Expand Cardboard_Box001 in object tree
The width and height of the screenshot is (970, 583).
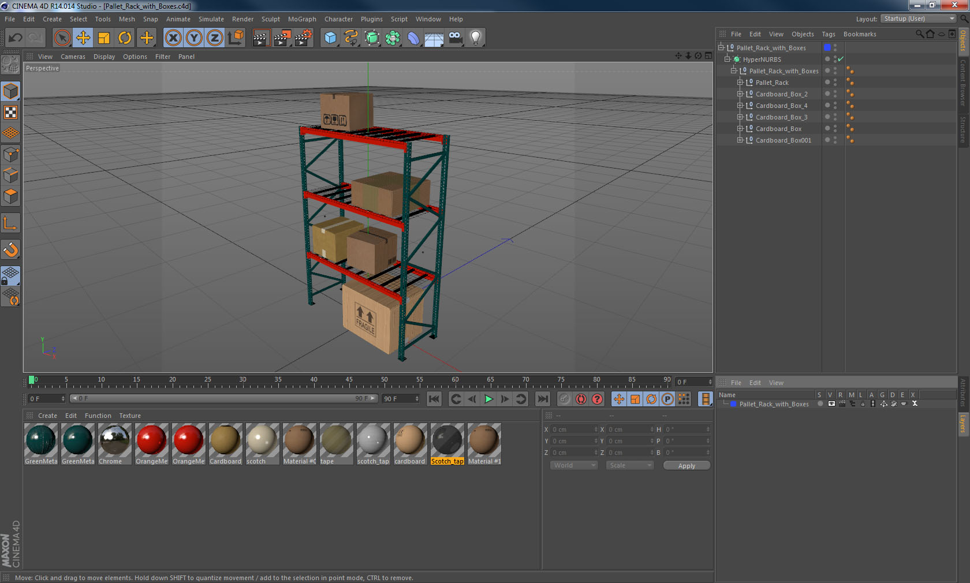740,140
